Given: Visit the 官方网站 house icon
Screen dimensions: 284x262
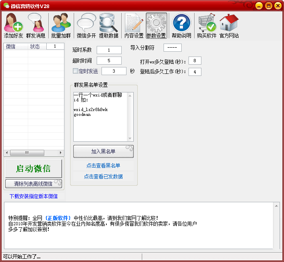Looking at the screenshot, I should tap(229, 25).
